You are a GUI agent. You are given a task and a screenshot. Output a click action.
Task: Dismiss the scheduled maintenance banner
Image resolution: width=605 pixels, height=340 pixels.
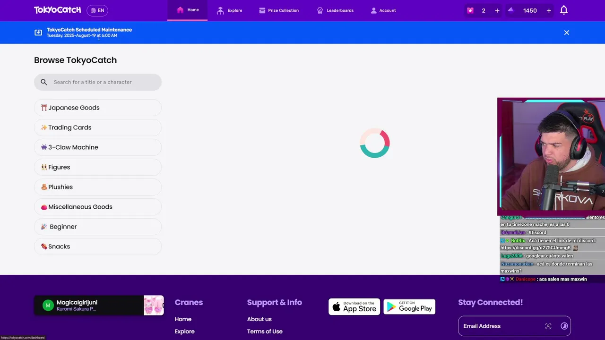click(x=567, y=33)
